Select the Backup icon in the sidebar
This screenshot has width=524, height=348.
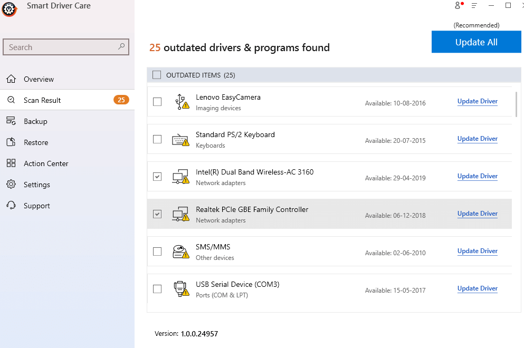(x=11, y=121)
